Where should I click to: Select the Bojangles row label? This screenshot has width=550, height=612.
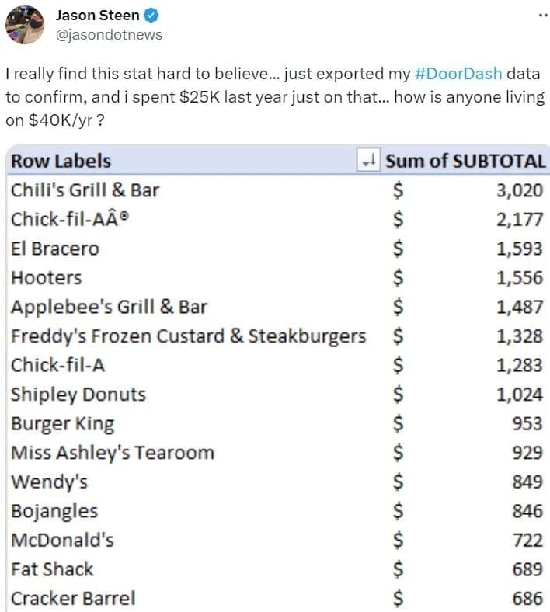pyautogui.click(x=54, y=511)
